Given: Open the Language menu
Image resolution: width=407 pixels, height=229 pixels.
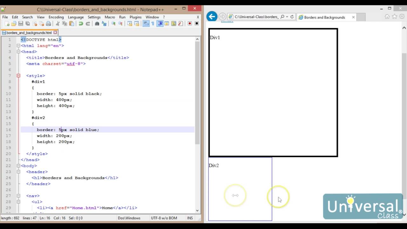Looking at the screenshot, I should tap(76, 17).
